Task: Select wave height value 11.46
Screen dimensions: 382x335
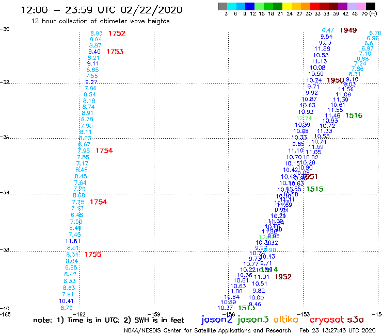Action: [332, 116]
